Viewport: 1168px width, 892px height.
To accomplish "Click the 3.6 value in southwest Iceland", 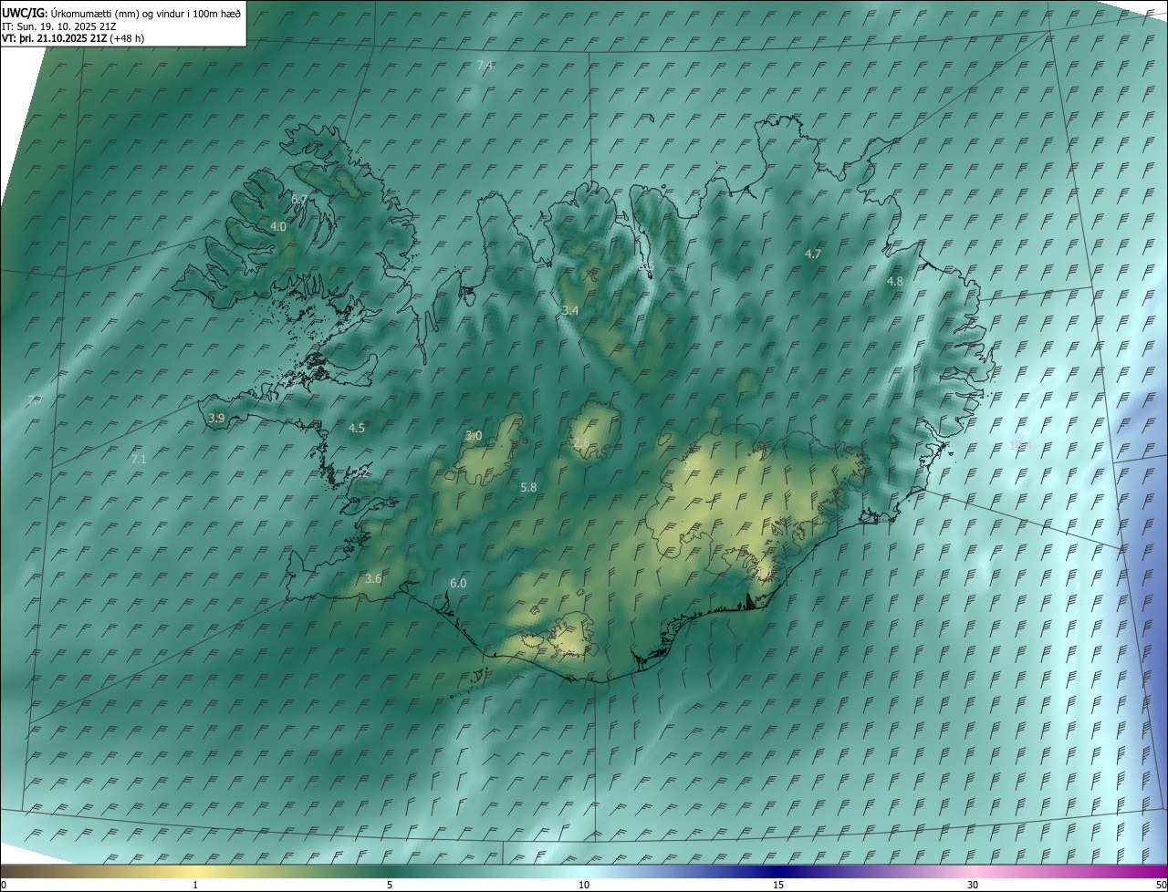I will pos(373,578).
